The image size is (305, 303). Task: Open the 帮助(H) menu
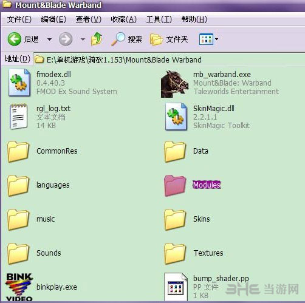[194, 19]
